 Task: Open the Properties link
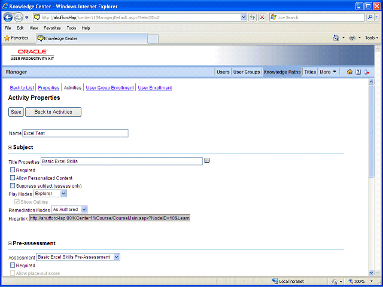point(48,88)
